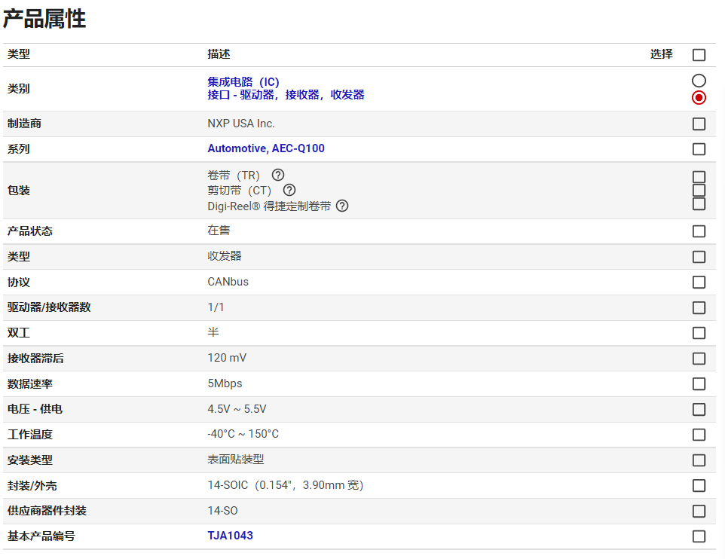Viewport: 725px width, 559px height.
Task: Click the 4.5V ~ 5.5V supply voltage value
Action: point(237,409)
